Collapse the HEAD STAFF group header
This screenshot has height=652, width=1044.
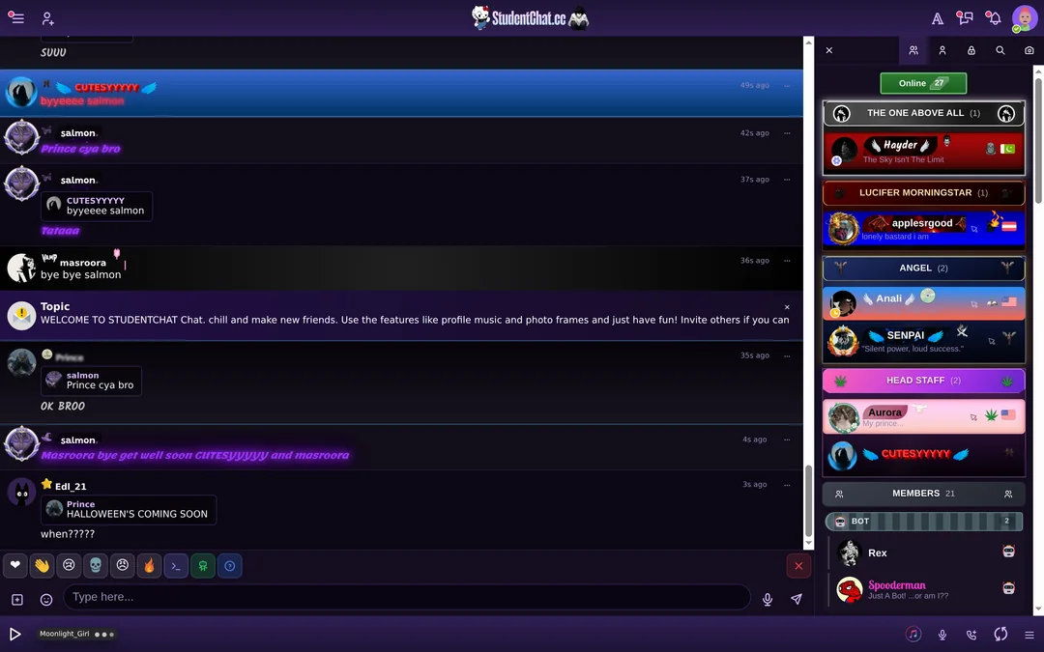click(923, 381)
